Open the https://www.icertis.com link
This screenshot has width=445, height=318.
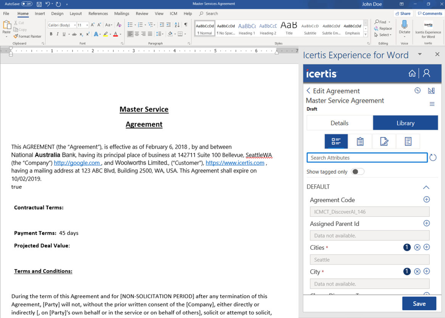point(235,163)
